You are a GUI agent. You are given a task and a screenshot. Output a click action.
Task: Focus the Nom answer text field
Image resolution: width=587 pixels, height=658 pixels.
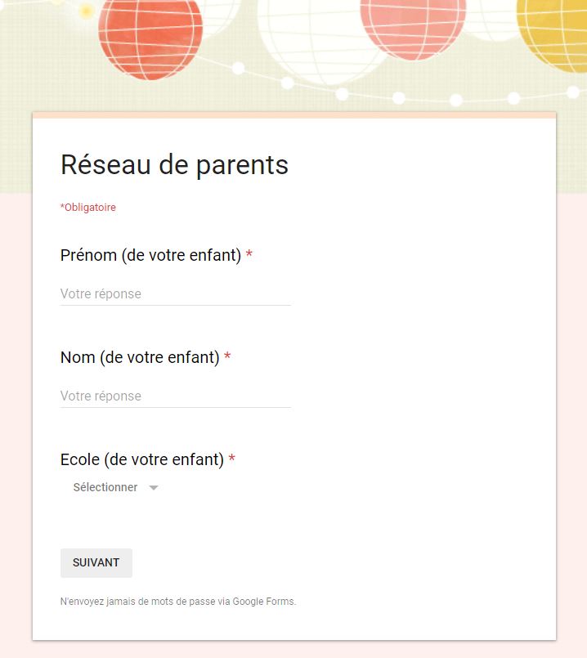[176, 396]
